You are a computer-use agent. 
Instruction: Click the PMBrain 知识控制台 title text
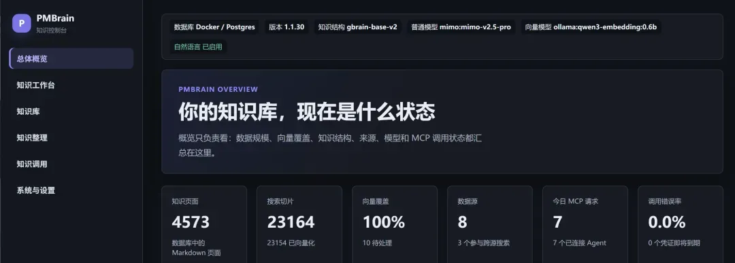(55, 23)
